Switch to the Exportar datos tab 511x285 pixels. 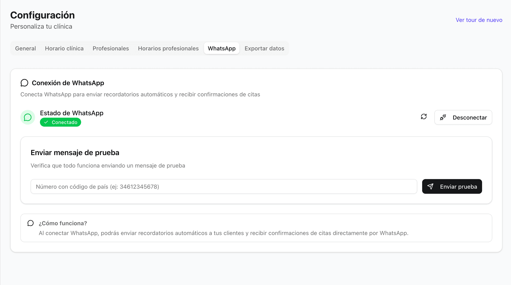[x=264, y=48]
